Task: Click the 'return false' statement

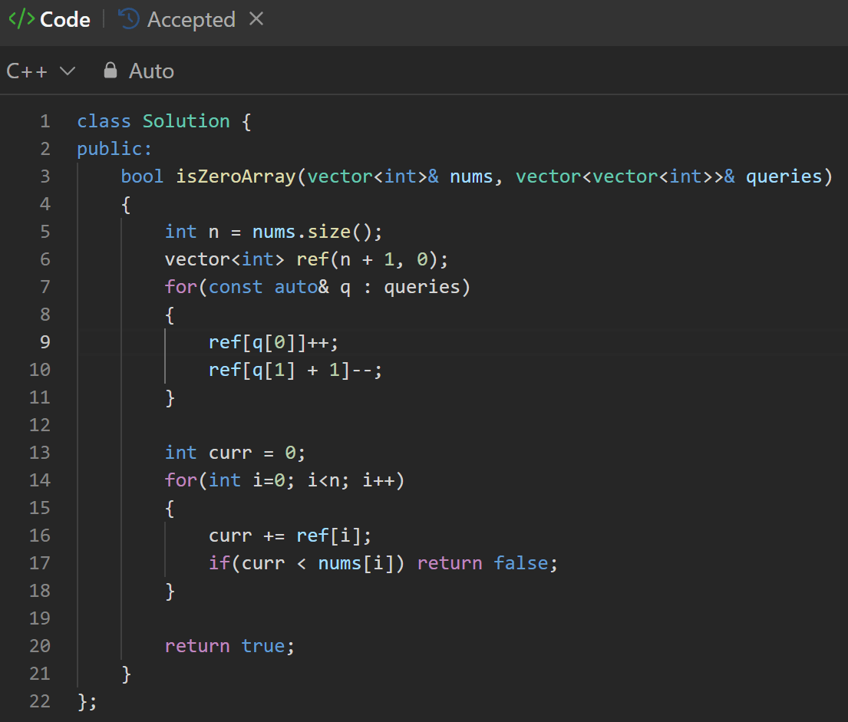Action: click(483, 563)
